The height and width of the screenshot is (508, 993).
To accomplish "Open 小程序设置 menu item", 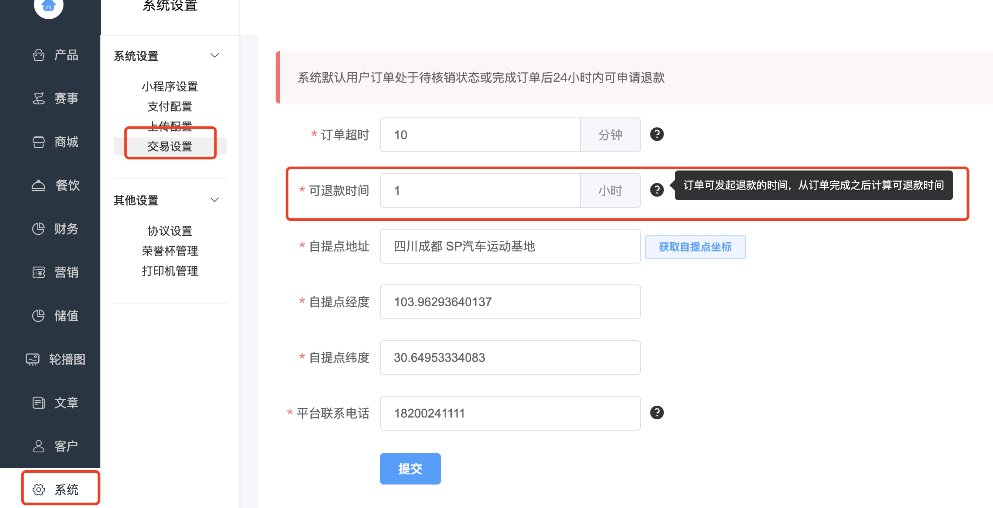I will click(170, 87).
